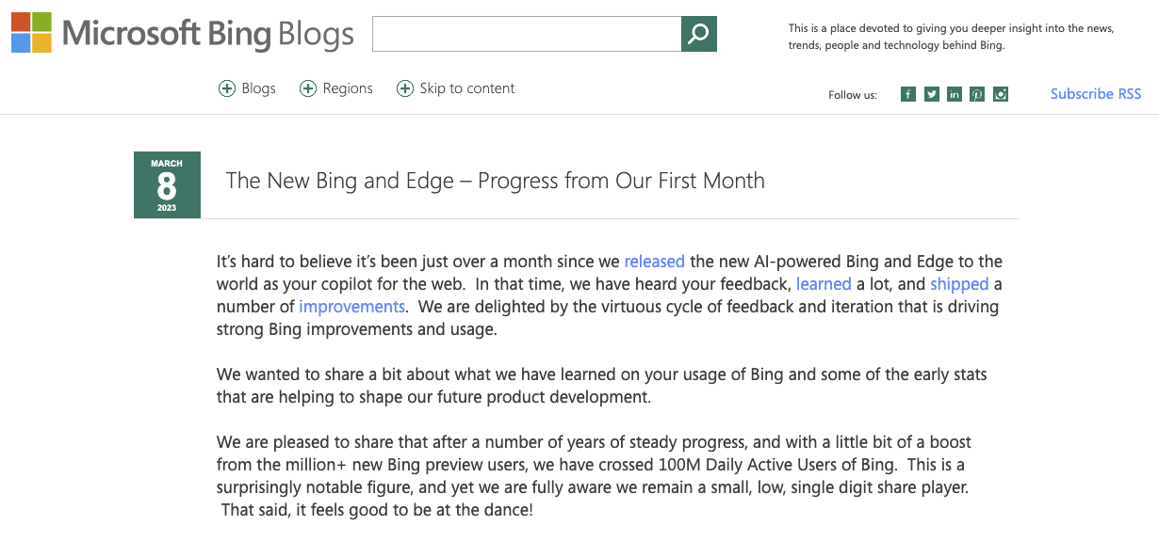This screenshot has height=541, width=1159.
Task: Click the Facebook follow icon
Action: pos(908,94)
